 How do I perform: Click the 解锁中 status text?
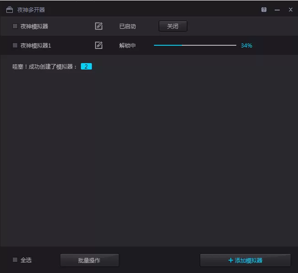coord(128,46)
